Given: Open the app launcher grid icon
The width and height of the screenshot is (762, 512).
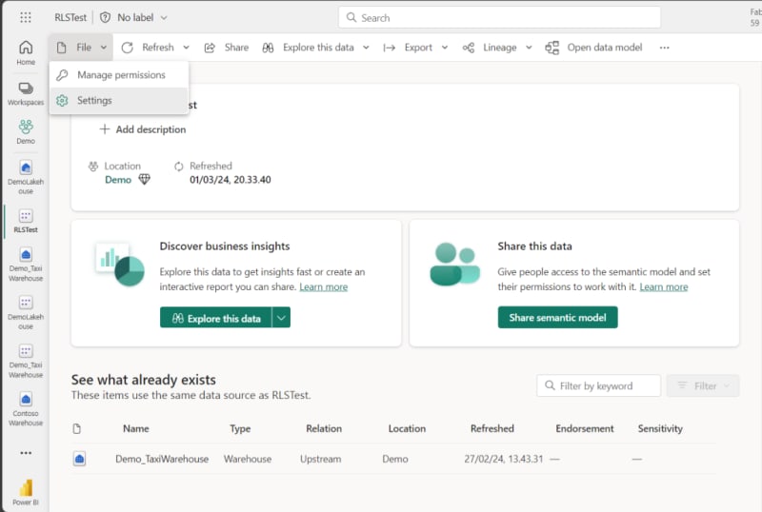Looking at the screenshot, I should (26, 17).
